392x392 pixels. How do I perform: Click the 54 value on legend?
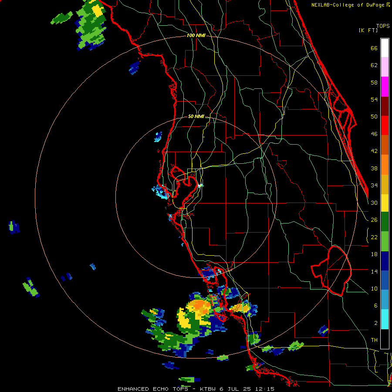[374, 99]
